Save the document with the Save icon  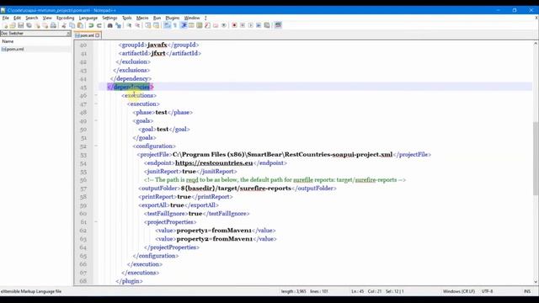tap(20, 25)
